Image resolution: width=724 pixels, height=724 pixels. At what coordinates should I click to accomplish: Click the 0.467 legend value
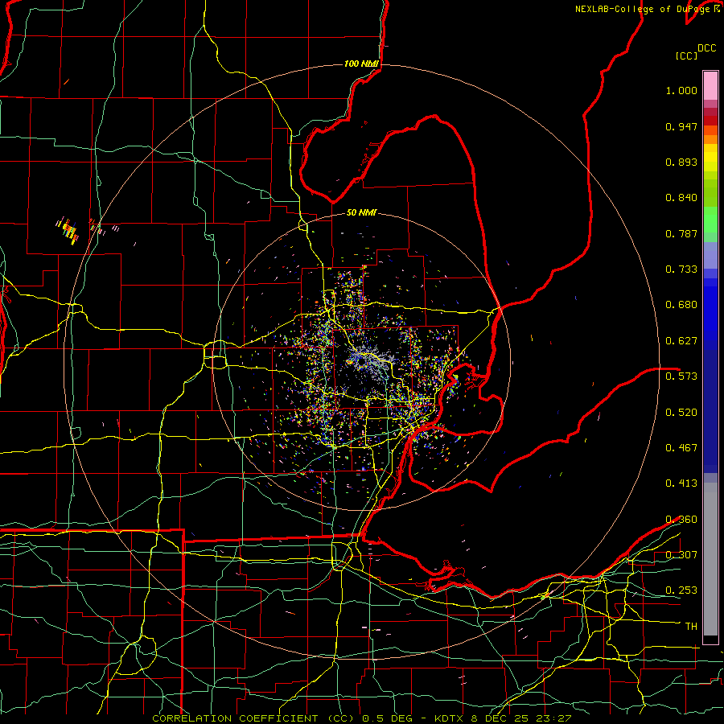681,448
